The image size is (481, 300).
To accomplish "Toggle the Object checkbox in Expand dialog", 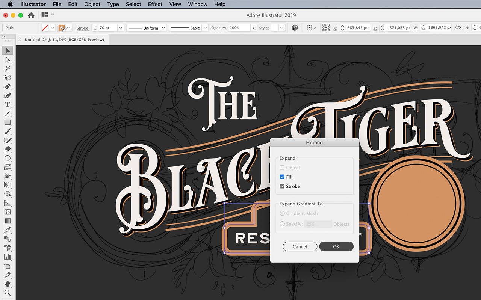I will [282, 168].
